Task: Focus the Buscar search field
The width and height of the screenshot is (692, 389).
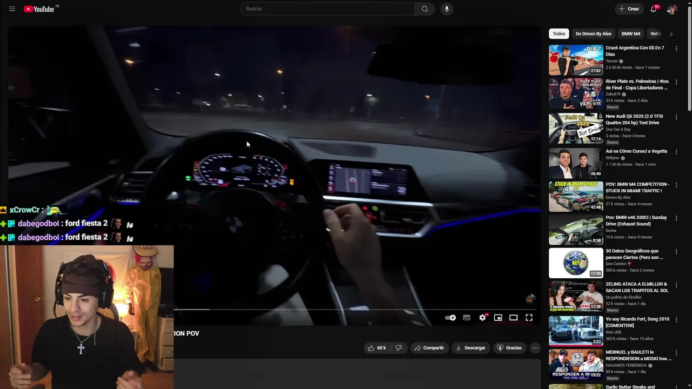Action: [328, 9]
